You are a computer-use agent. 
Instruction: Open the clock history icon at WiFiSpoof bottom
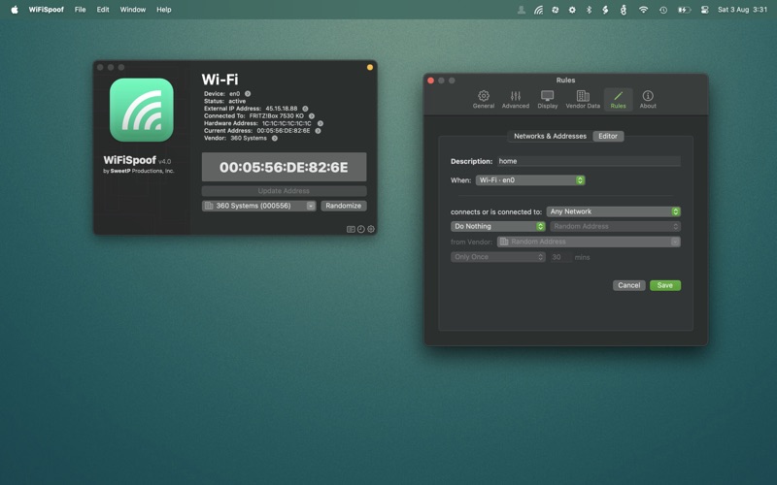[x=360, y=229]
